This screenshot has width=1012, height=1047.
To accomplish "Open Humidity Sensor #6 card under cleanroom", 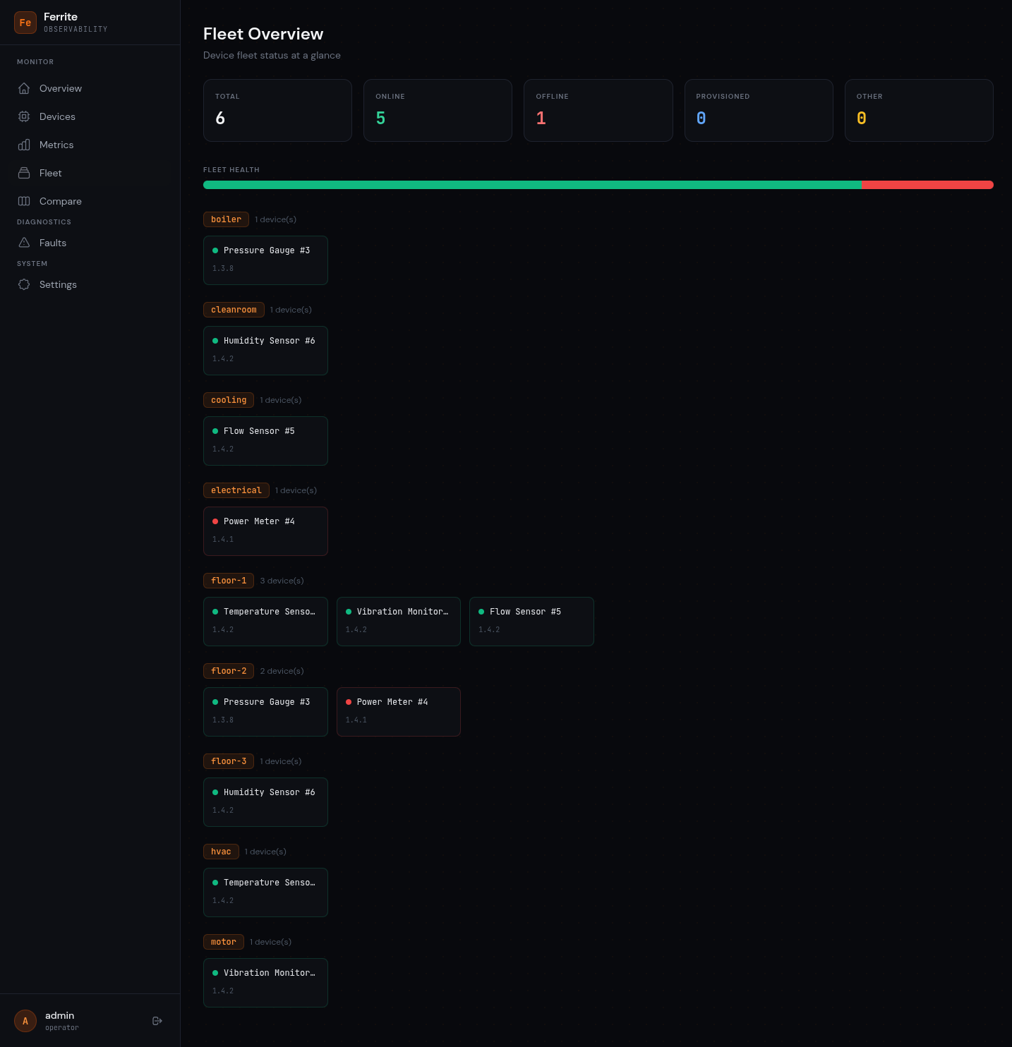I will 265,350.
